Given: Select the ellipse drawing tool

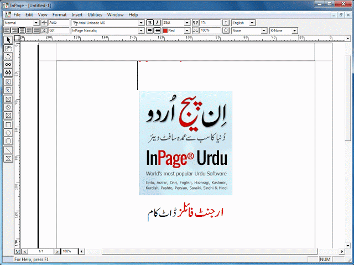Looking at the screenshot, I should click(8, 133).
